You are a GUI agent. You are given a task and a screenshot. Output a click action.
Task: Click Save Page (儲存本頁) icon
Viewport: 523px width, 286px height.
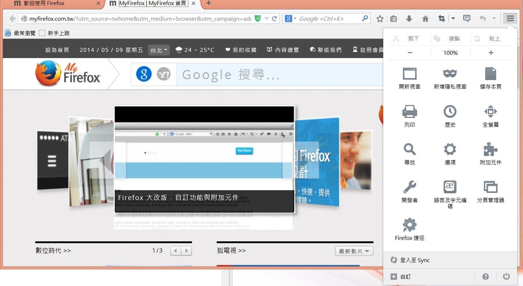[491, 78]
